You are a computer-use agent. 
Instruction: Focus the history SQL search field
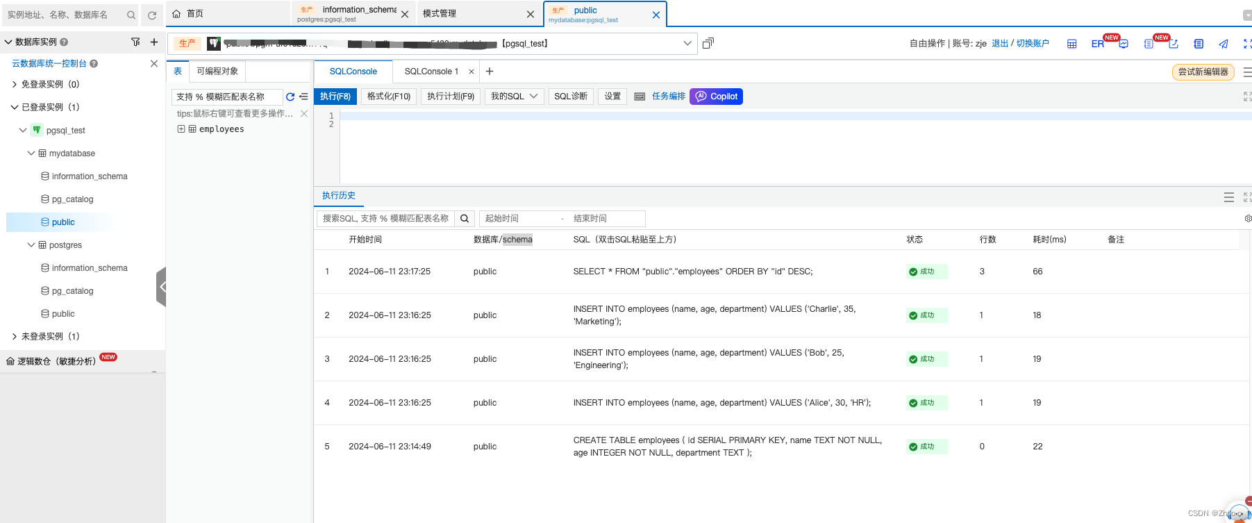pyautogui.click(x=385, y=219)
